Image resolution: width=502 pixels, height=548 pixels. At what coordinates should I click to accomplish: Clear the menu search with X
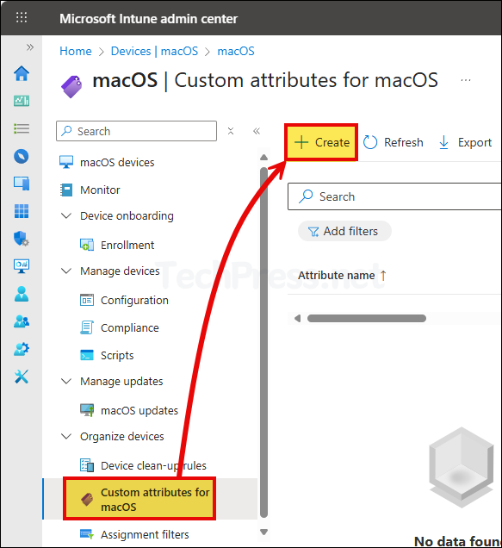click(x=231, y=131)
